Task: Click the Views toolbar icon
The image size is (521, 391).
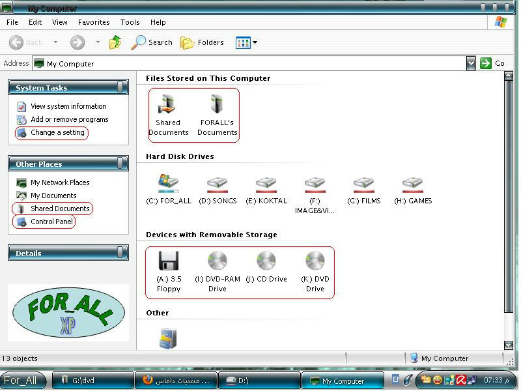Action: point(243,42)
